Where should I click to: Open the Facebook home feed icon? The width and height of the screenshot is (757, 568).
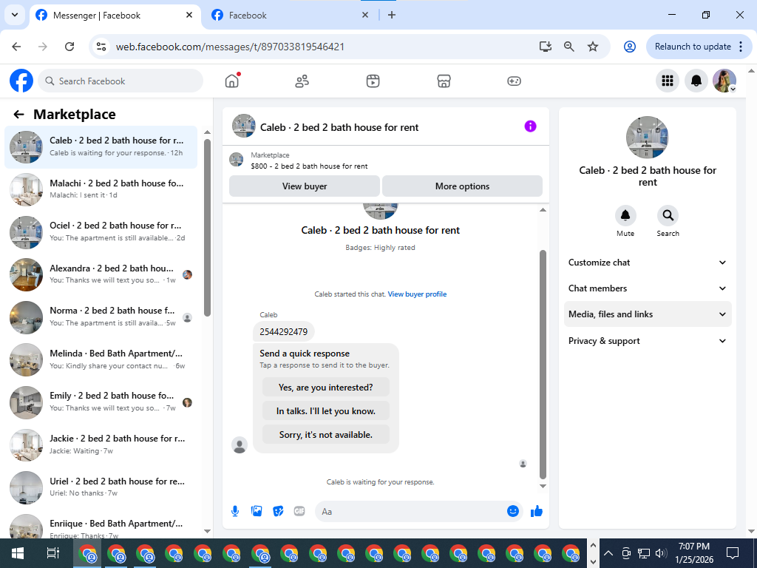point(232,81)
